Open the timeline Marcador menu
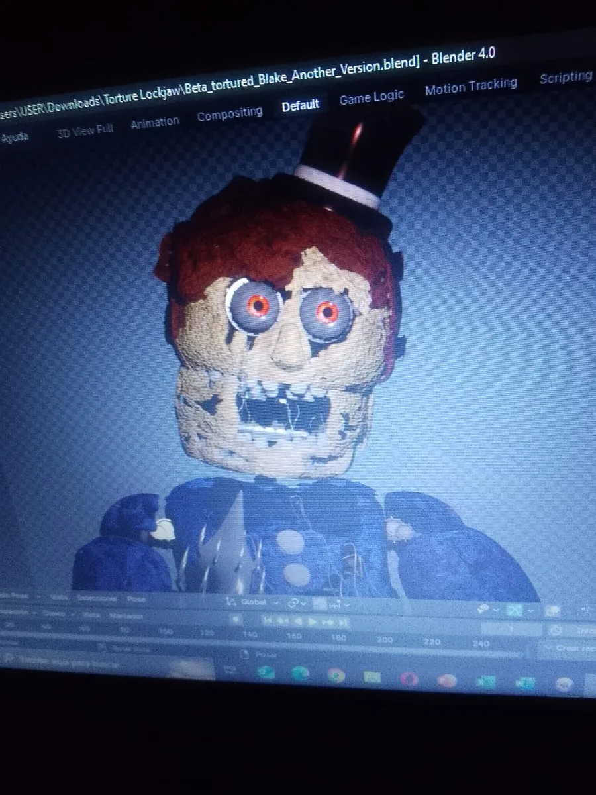This screenshot has height=795, width=596. pos(126,615)
